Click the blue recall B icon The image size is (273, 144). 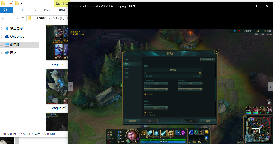(206, 138)
